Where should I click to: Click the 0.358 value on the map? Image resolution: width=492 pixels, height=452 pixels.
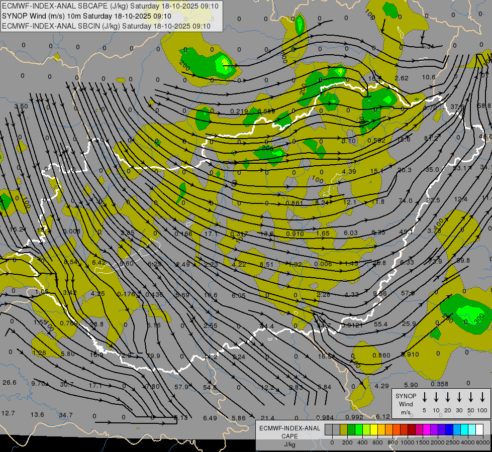click(439, 384)
